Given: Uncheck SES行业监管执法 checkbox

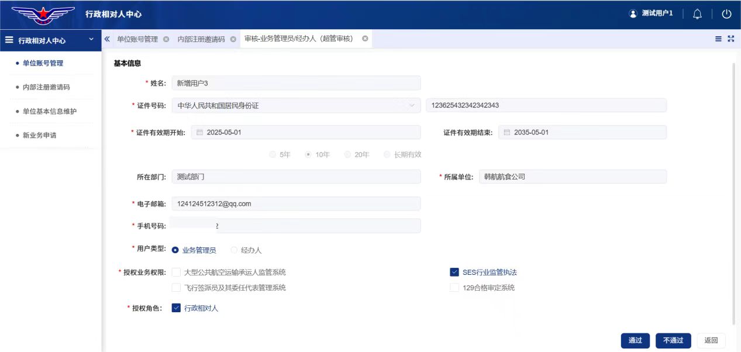Looking at the screenshot, I should (x=454, y=272).
